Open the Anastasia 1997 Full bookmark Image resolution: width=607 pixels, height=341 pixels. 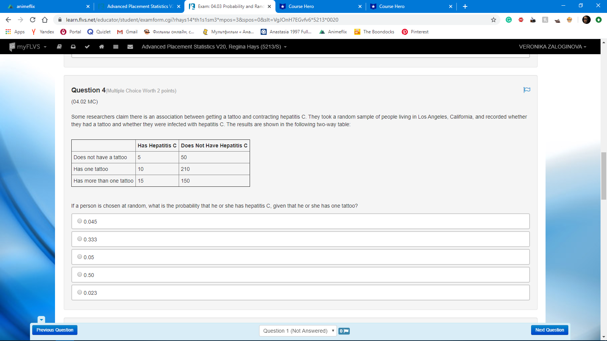point(286,32)
